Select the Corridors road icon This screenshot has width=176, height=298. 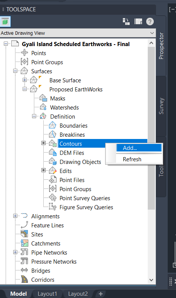coord(24,279)
